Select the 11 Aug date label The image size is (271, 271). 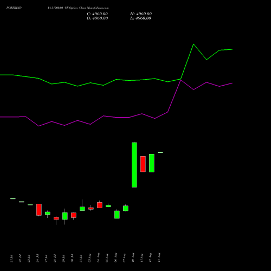(x=141, y=258)
